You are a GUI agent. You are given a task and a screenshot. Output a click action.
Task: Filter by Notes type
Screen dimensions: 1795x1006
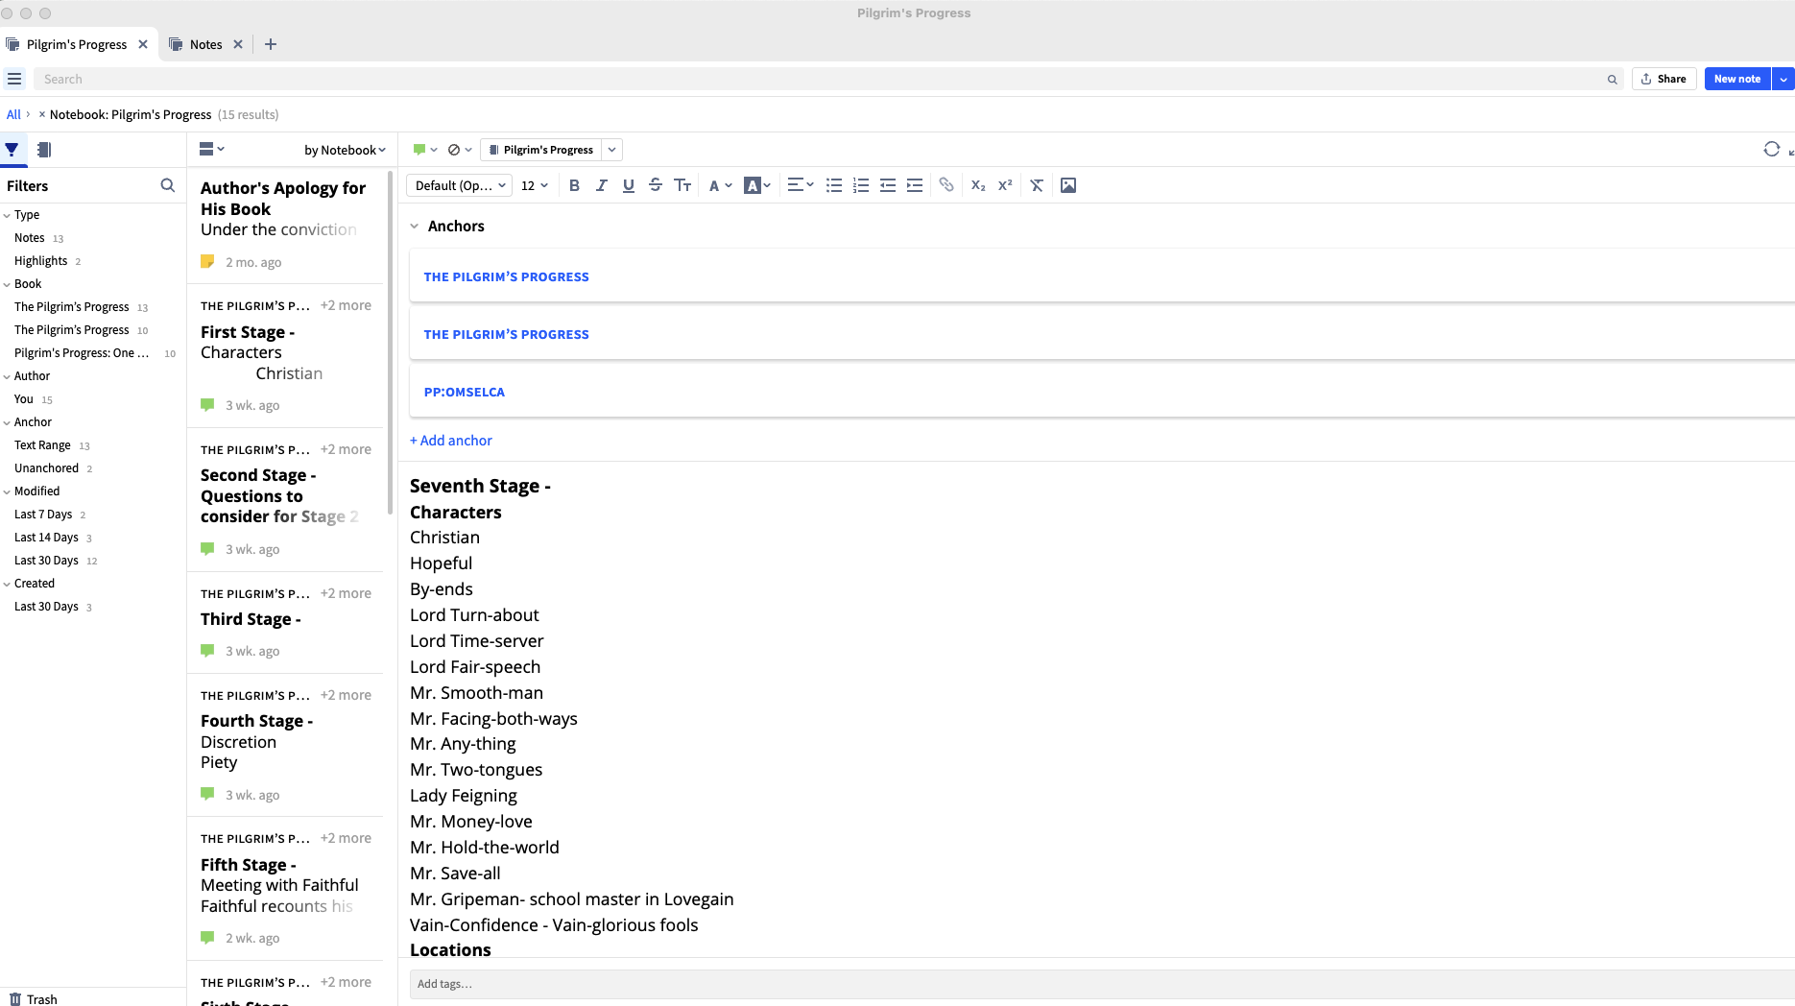click(30, 238)
